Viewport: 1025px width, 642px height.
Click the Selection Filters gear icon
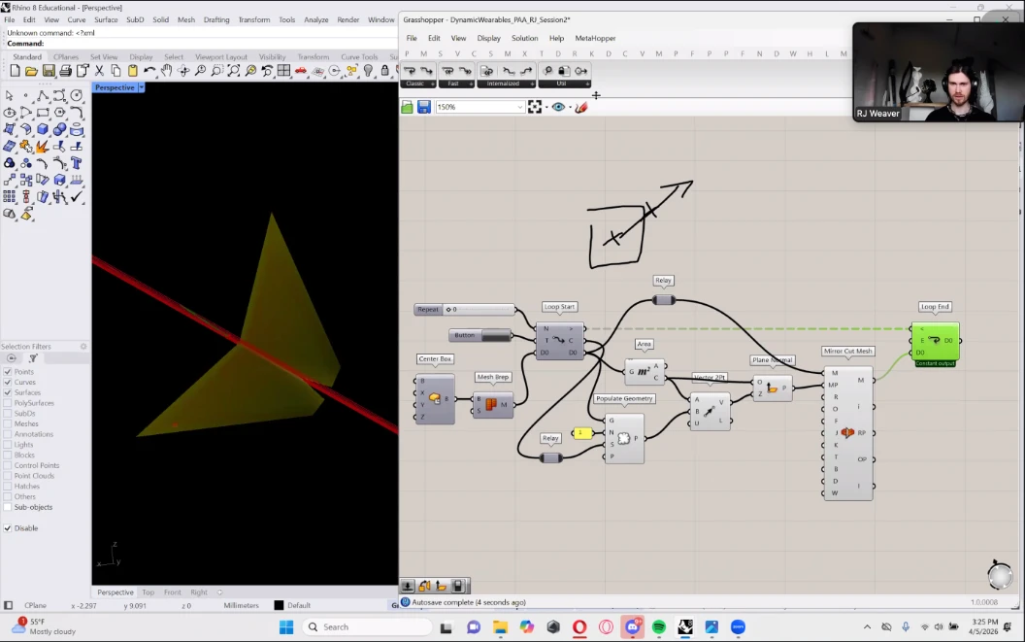[x=83, y=347]
